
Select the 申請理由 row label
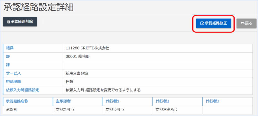click(13, 82)
